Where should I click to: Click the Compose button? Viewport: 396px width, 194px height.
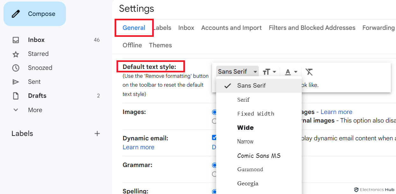point(34,14)
